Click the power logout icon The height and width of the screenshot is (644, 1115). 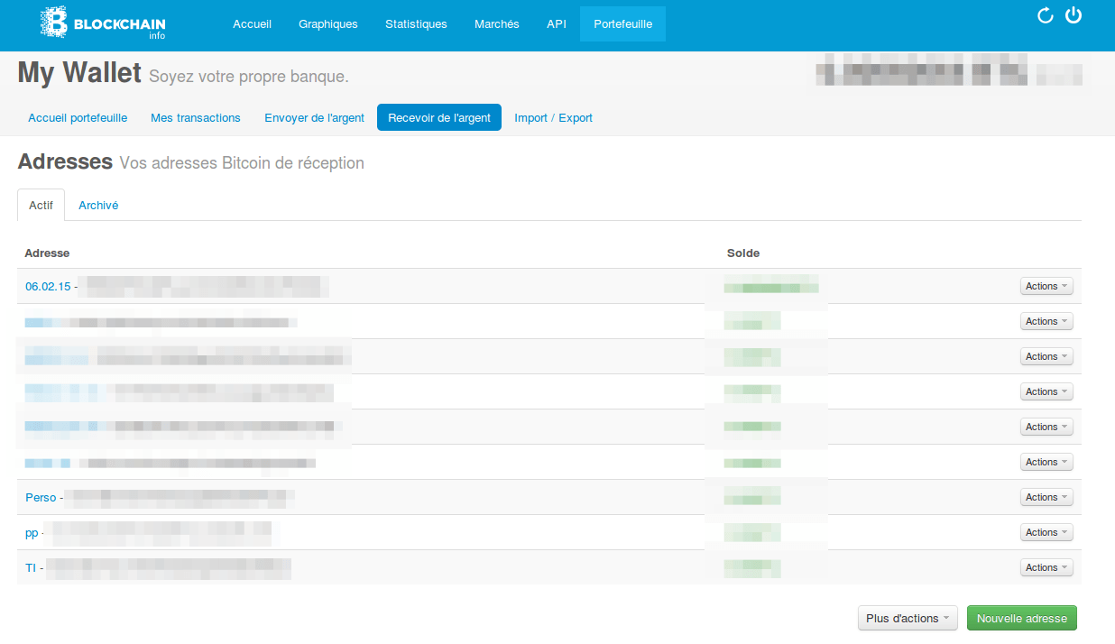pyautogui.click(x=1074, y=15)
